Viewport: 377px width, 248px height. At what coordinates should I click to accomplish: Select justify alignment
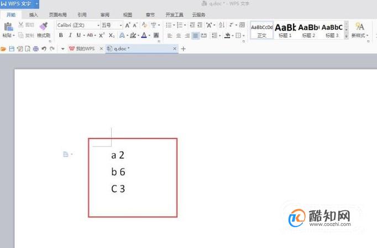pyautogui.click(x=196, y=35)
